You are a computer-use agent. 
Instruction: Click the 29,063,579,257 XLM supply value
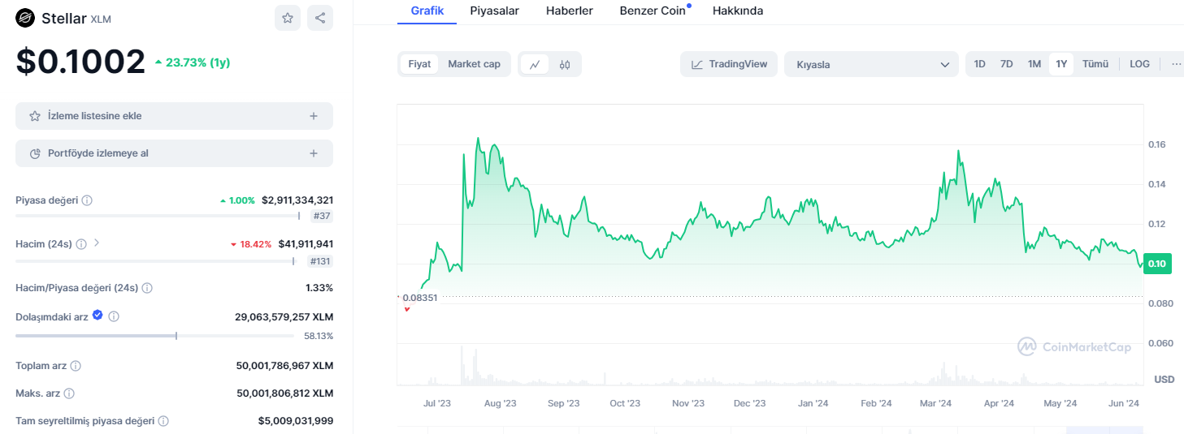coord(284,317)
